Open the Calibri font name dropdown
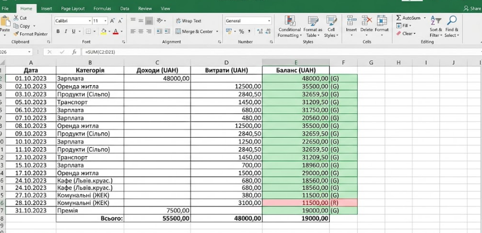Image resolution: width=482 pixels, height=233 pixels. tap(90, 21)
